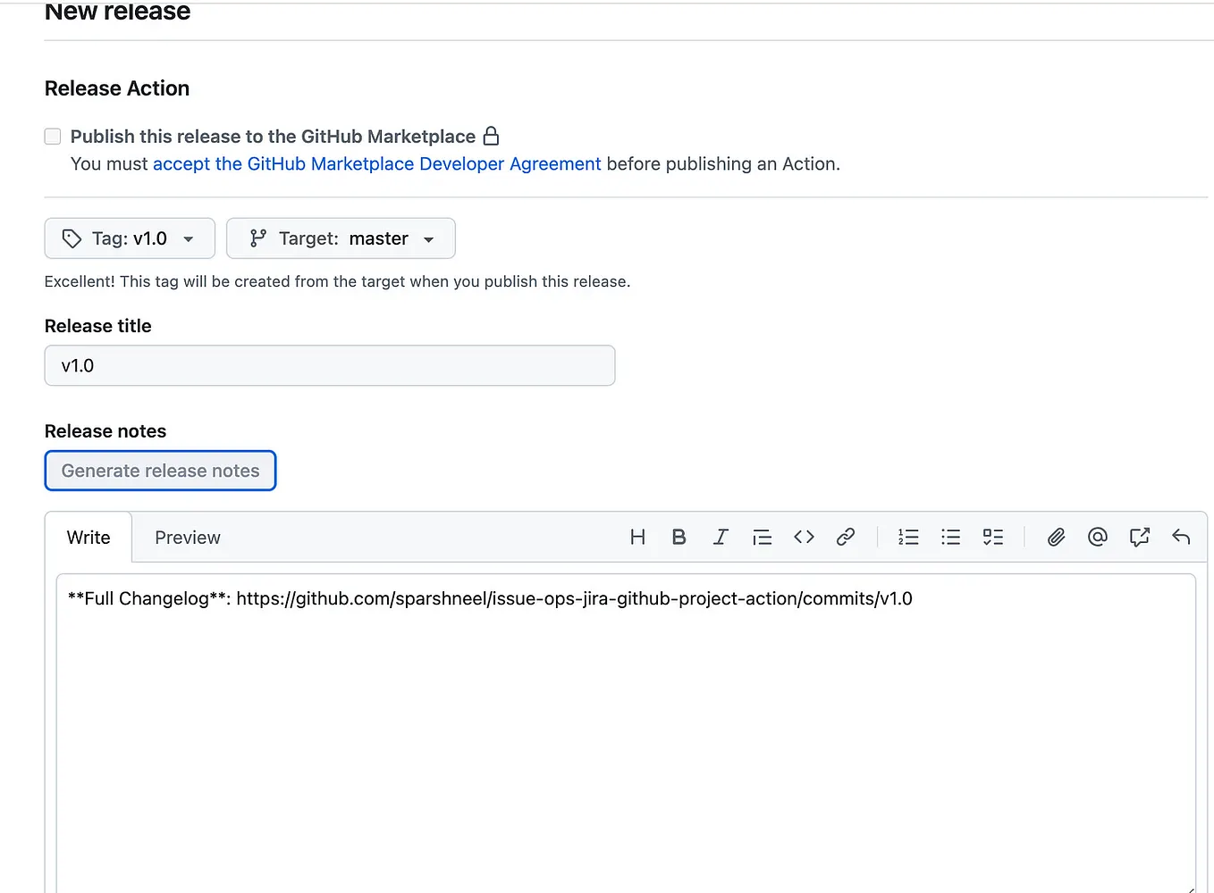Mention a user with the @ icon
Screen dimensions: 1214x893
click(x=1098, y=537)
